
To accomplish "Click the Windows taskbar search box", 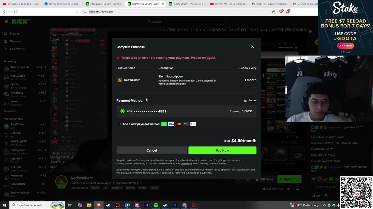I will click(37, 205).
